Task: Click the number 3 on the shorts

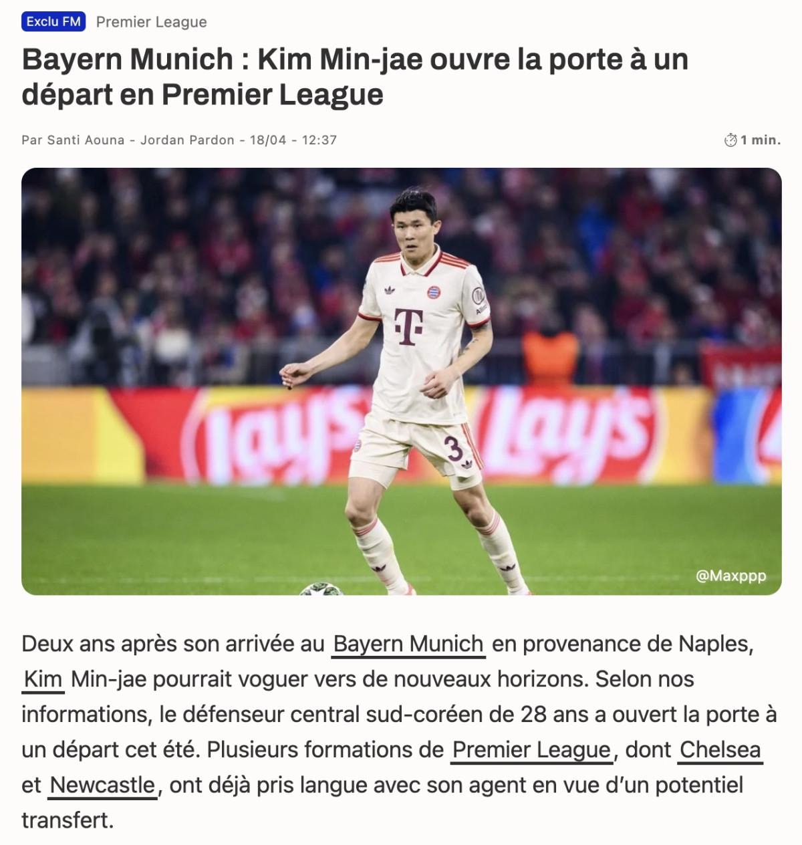Action: click(454, 448)
